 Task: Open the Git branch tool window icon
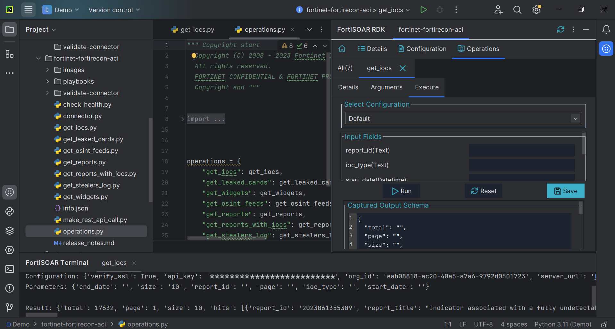click(10, 308)
